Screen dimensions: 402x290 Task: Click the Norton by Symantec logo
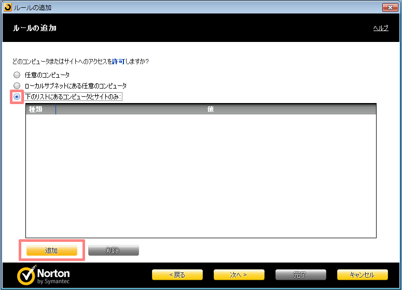(44, 275)
